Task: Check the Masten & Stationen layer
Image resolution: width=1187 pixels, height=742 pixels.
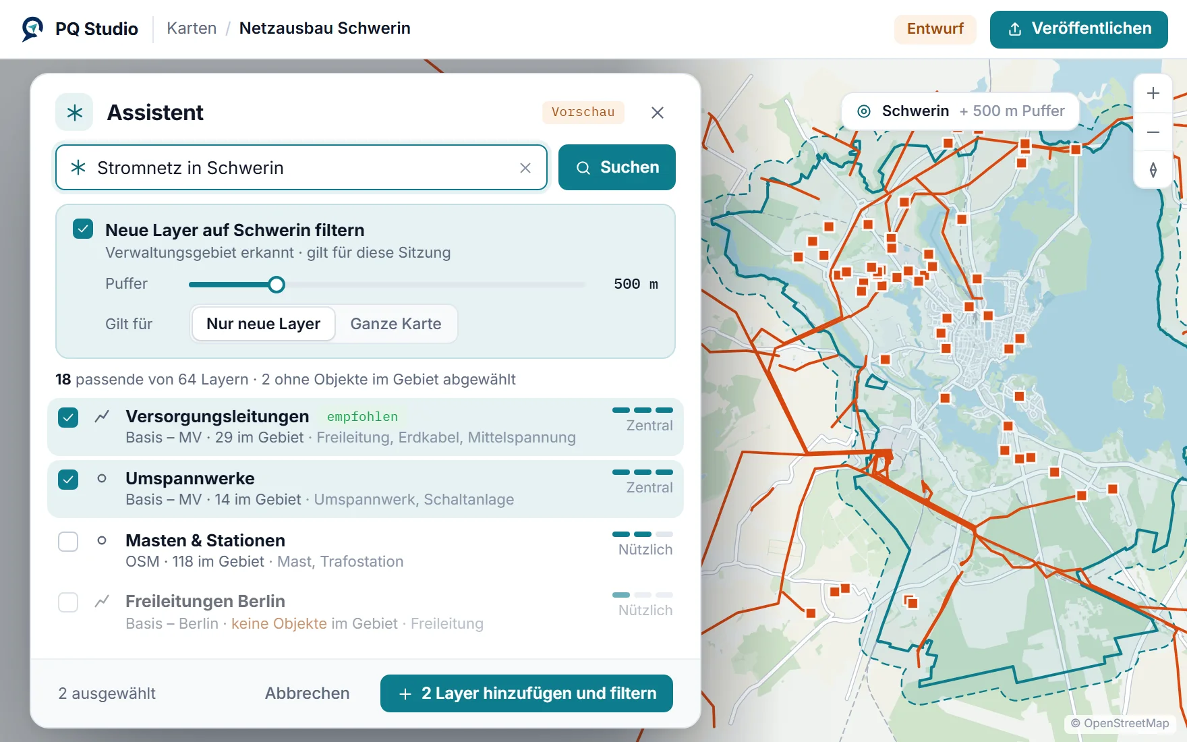Action: [68, 542]
